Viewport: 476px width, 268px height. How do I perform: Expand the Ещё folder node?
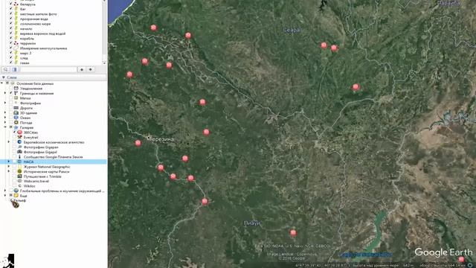tap(5, 196)
